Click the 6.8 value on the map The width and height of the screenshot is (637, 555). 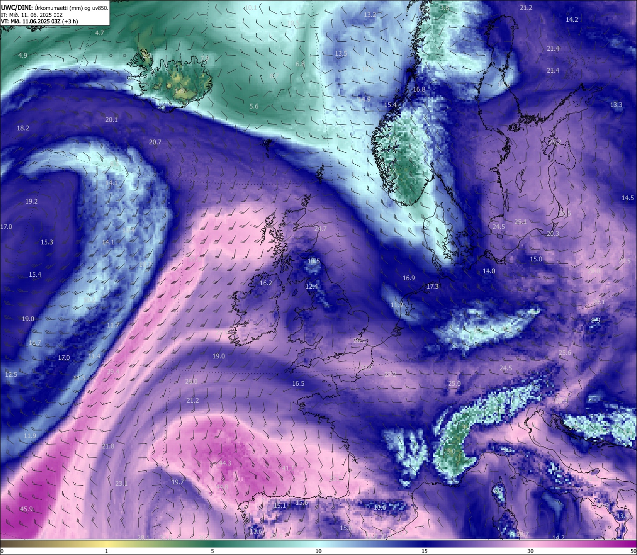coord(300,64)
